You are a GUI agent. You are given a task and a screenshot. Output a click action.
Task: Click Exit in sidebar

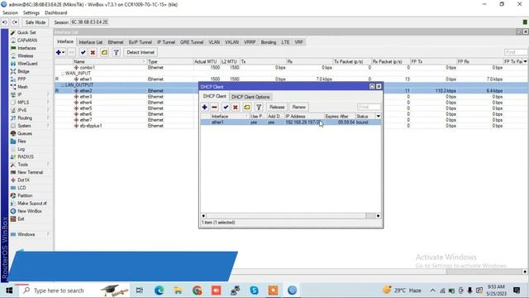click(21, 219)
